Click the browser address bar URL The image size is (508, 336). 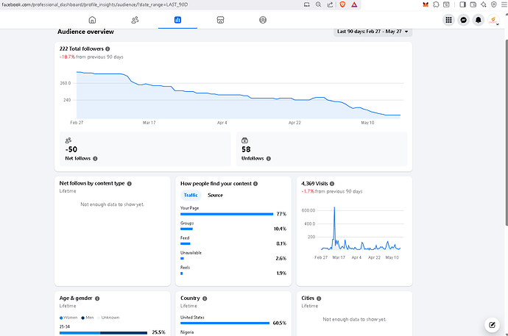coord(95,4)
